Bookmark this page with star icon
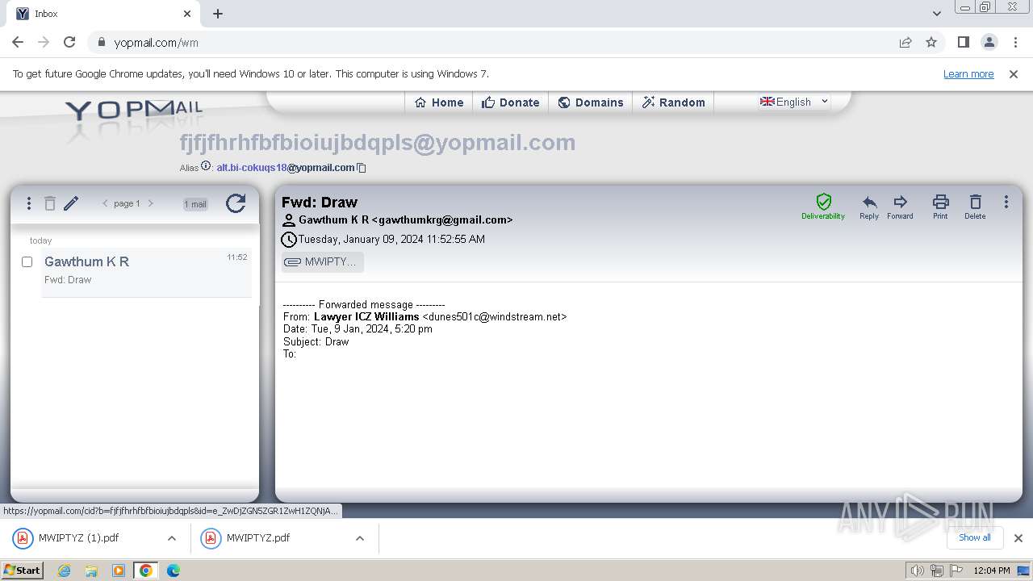The height and width of the screenshot is (581, 1033). 931,42
